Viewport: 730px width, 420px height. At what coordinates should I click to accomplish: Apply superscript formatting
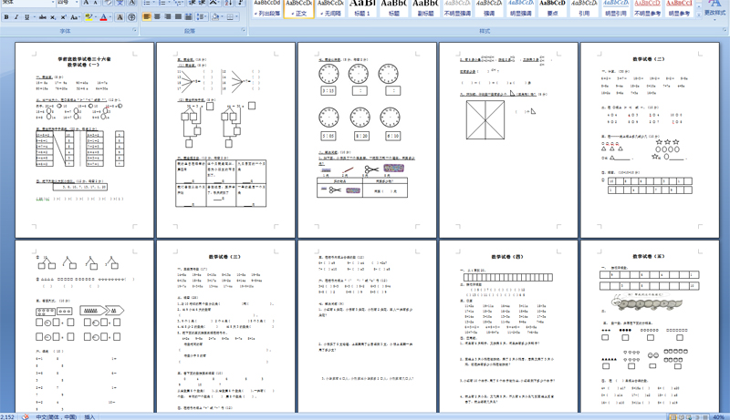tap(63, 17)
